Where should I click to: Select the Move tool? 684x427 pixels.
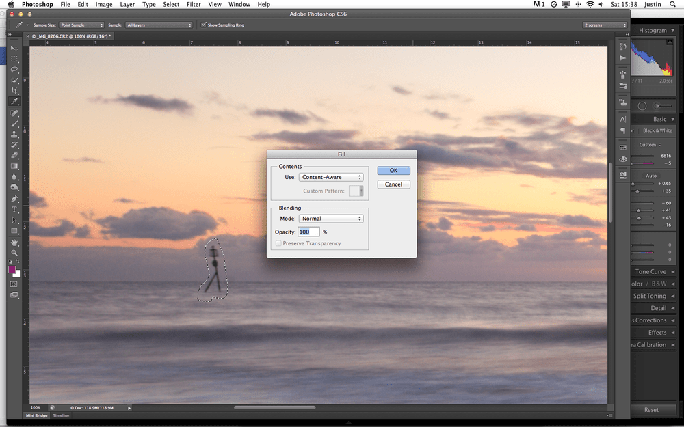[14, 48]
